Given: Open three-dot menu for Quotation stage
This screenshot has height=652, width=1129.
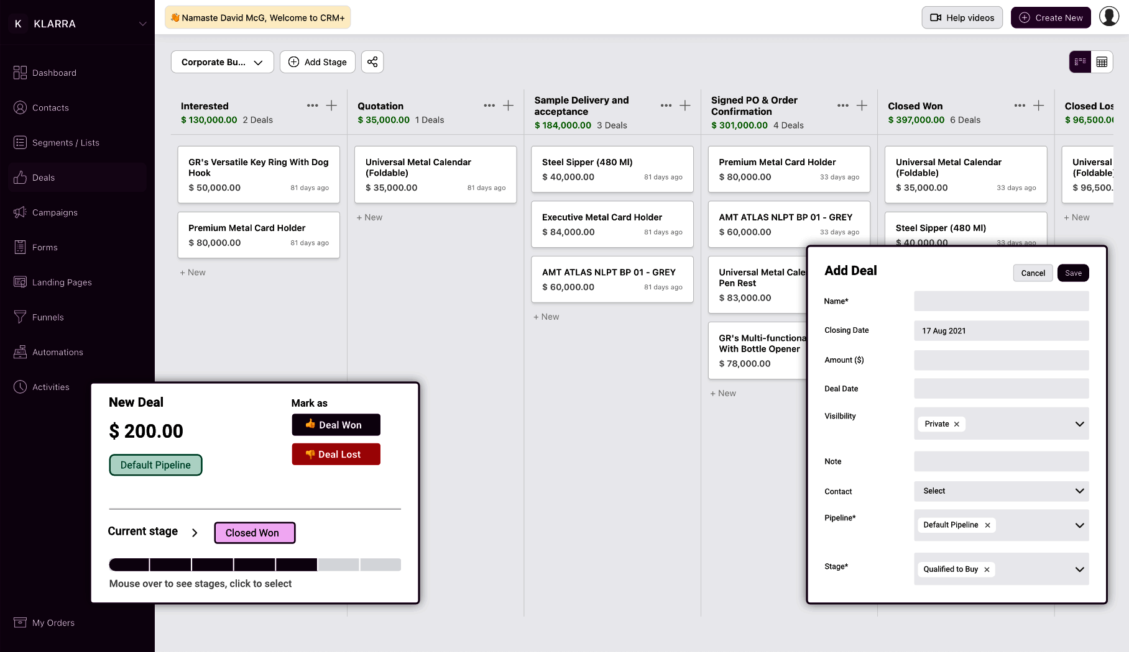Looking at the screenshot, I should pyautogui.click(x=489, y=106).
